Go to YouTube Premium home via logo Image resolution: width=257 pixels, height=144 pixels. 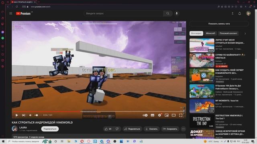click(23, 14)
